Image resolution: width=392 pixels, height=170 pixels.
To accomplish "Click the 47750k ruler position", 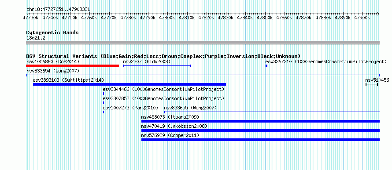I will click(x=70, y=18).
